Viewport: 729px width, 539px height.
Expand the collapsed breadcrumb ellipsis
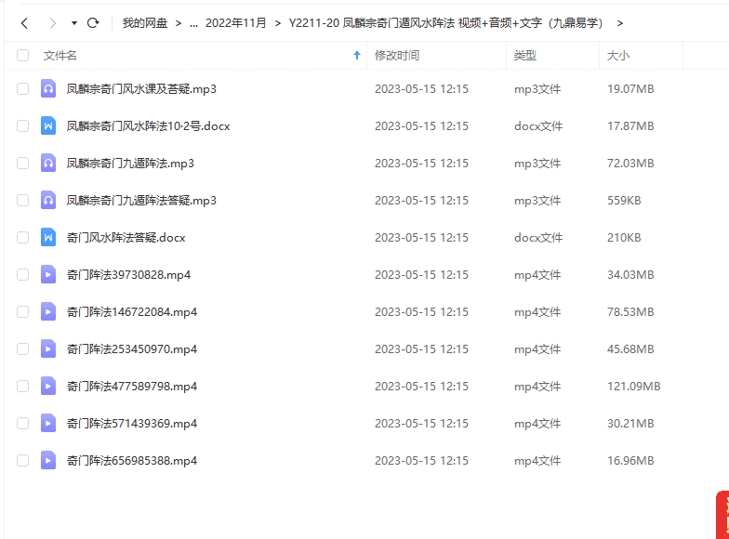coord(193,23)
